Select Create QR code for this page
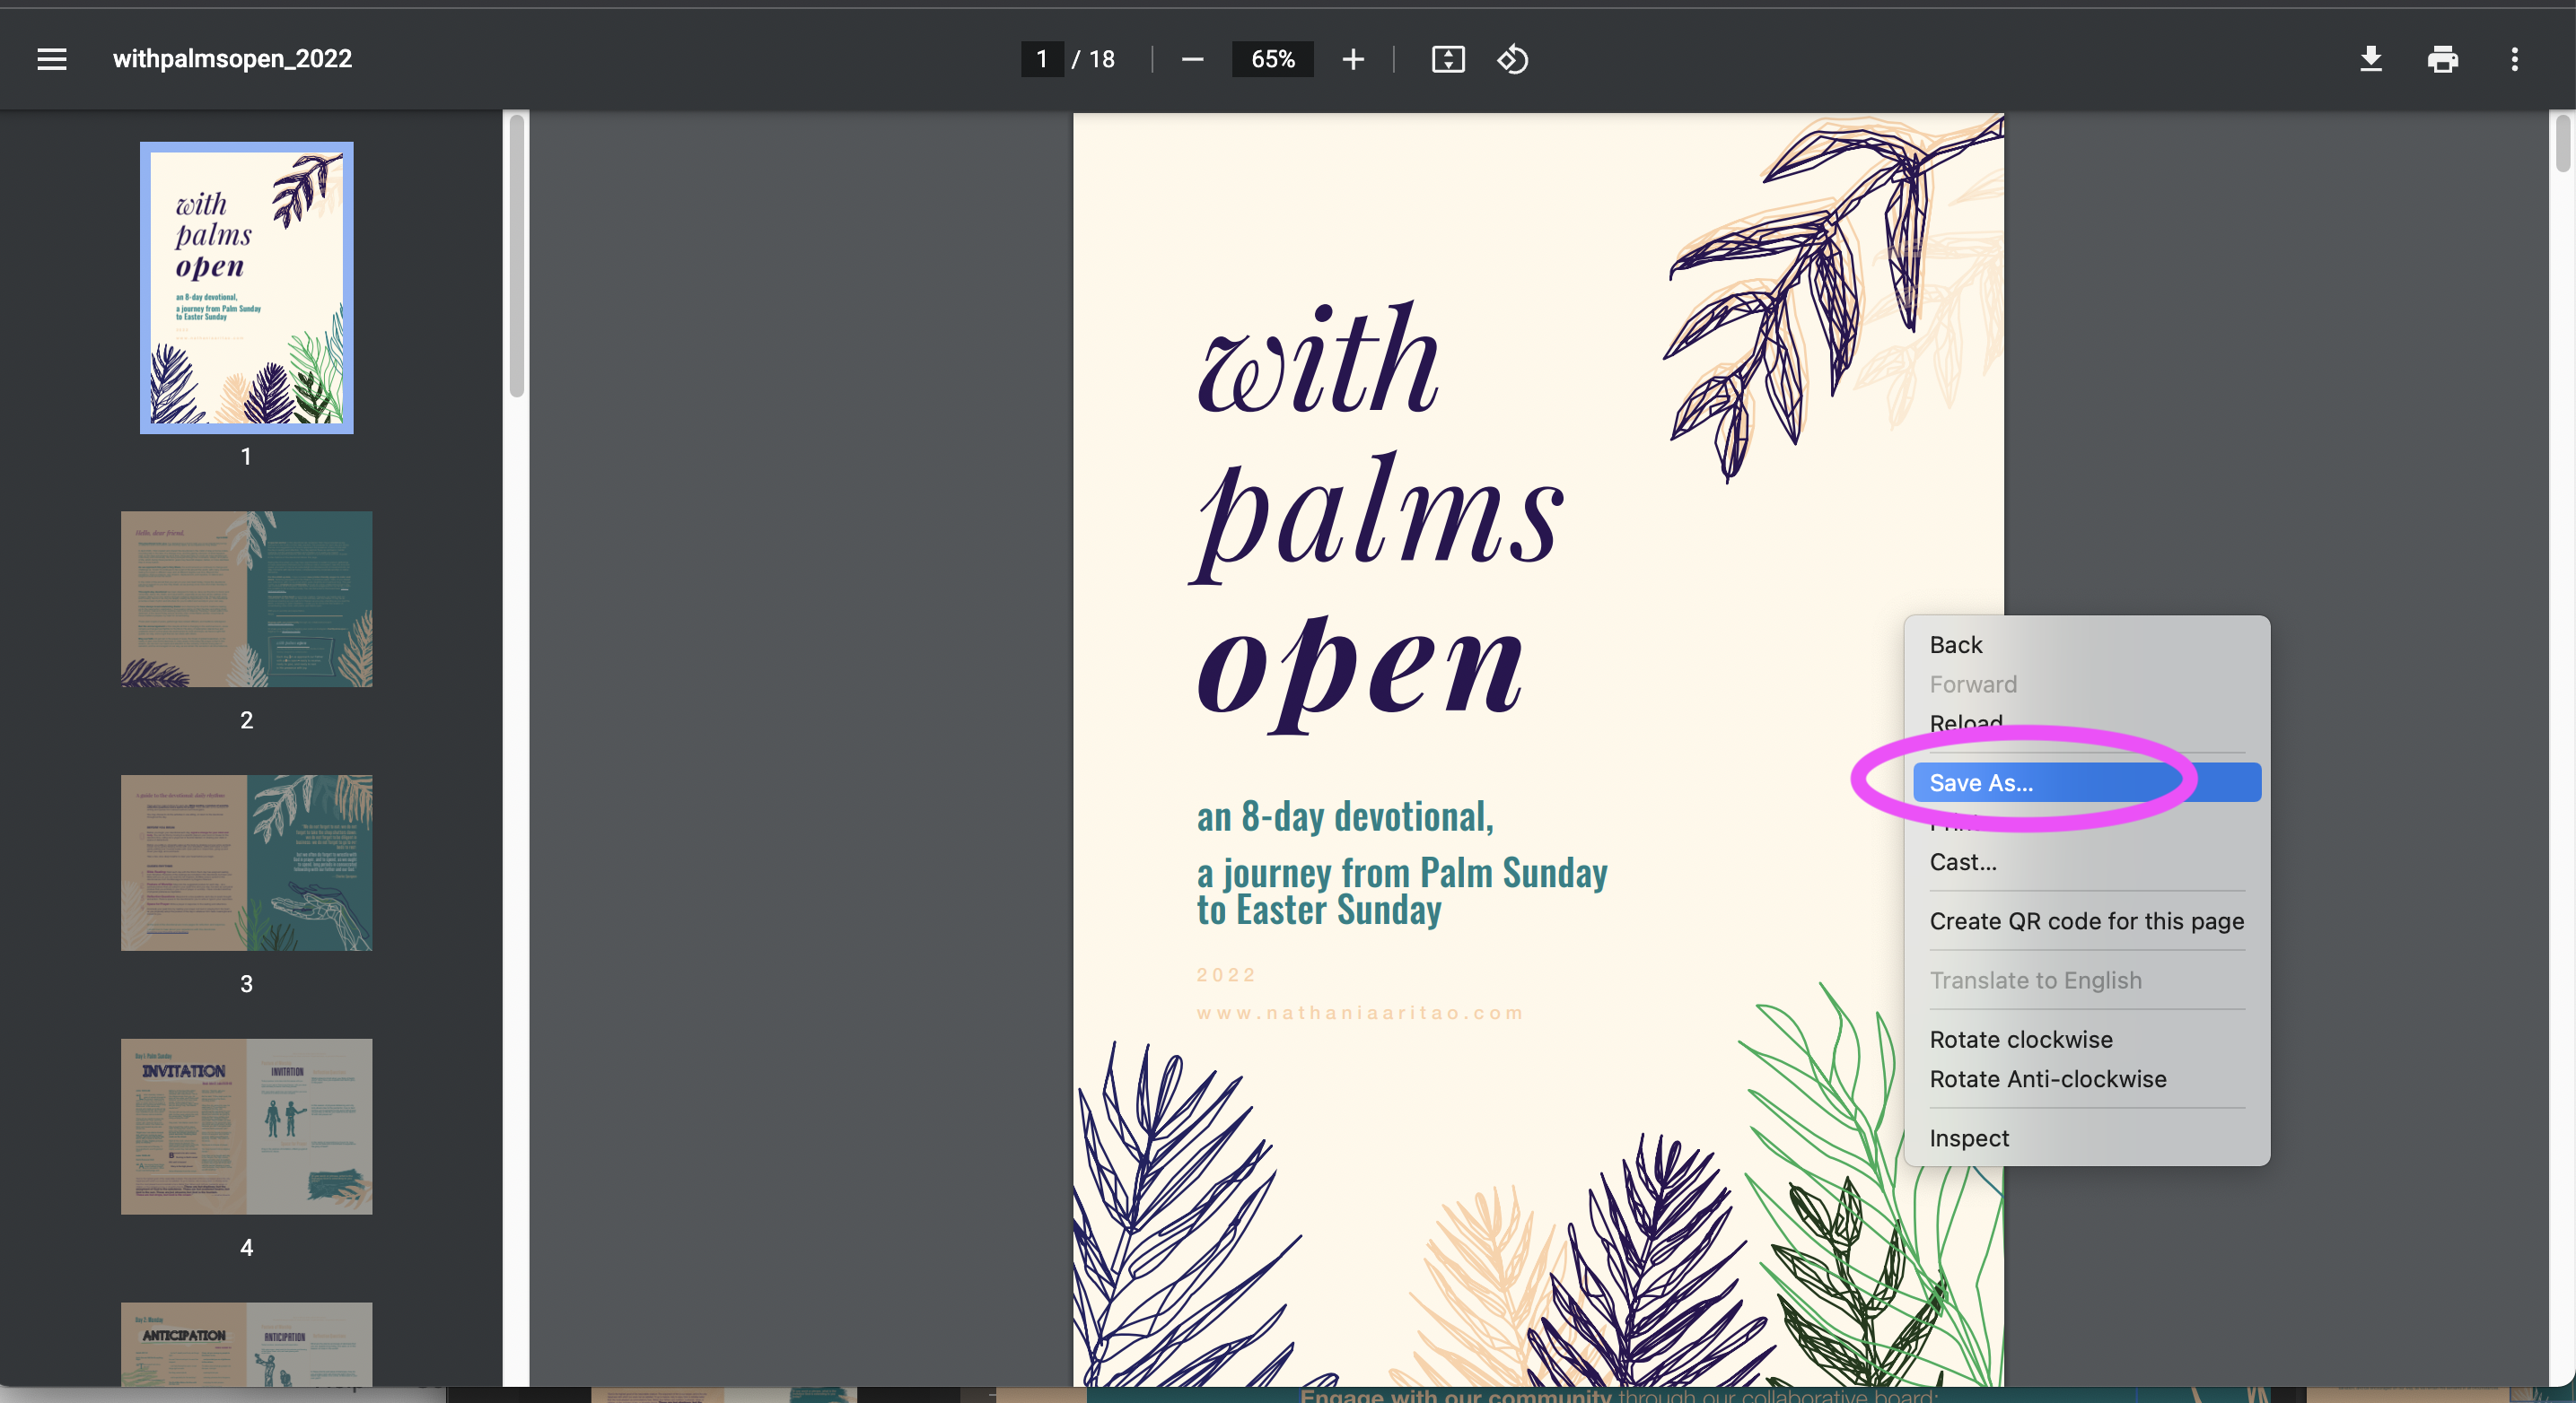 click(2086, 920)
